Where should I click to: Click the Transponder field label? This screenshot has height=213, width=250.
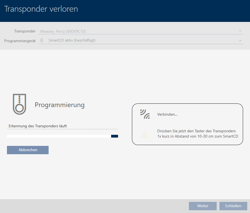tap(25, 31)
